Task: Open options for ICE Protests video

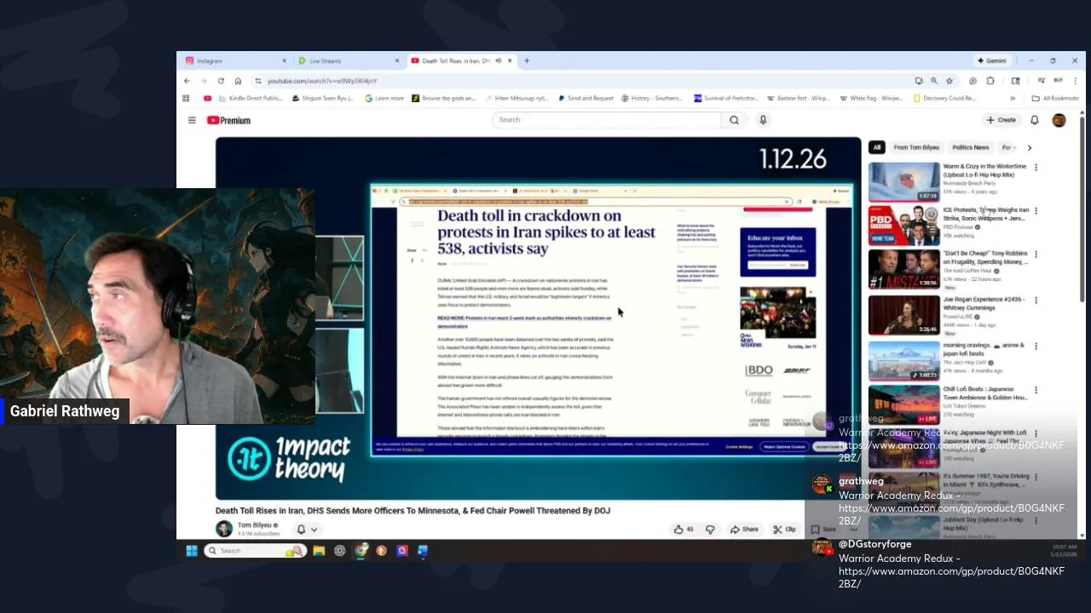Action: tap(1036, 210)
